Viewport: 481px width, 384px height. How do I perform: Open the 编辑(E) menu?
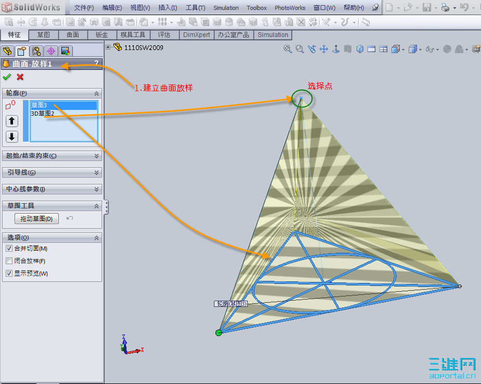[112, 8]
